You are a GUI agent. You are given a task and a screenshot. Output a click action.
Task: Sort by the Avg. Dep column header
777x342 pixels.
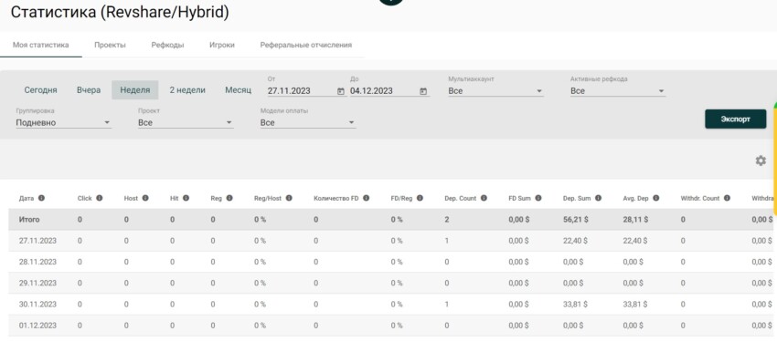[x=636, y=198]
